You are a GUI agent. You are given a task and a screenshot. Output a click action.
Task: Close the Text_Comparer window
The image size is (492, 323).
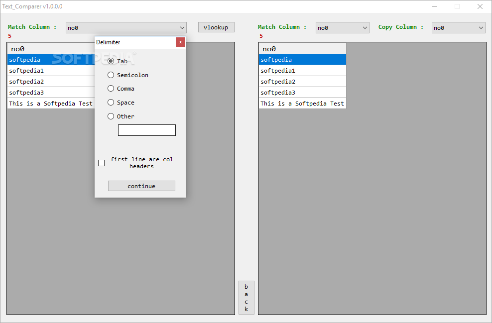[480, 6]
